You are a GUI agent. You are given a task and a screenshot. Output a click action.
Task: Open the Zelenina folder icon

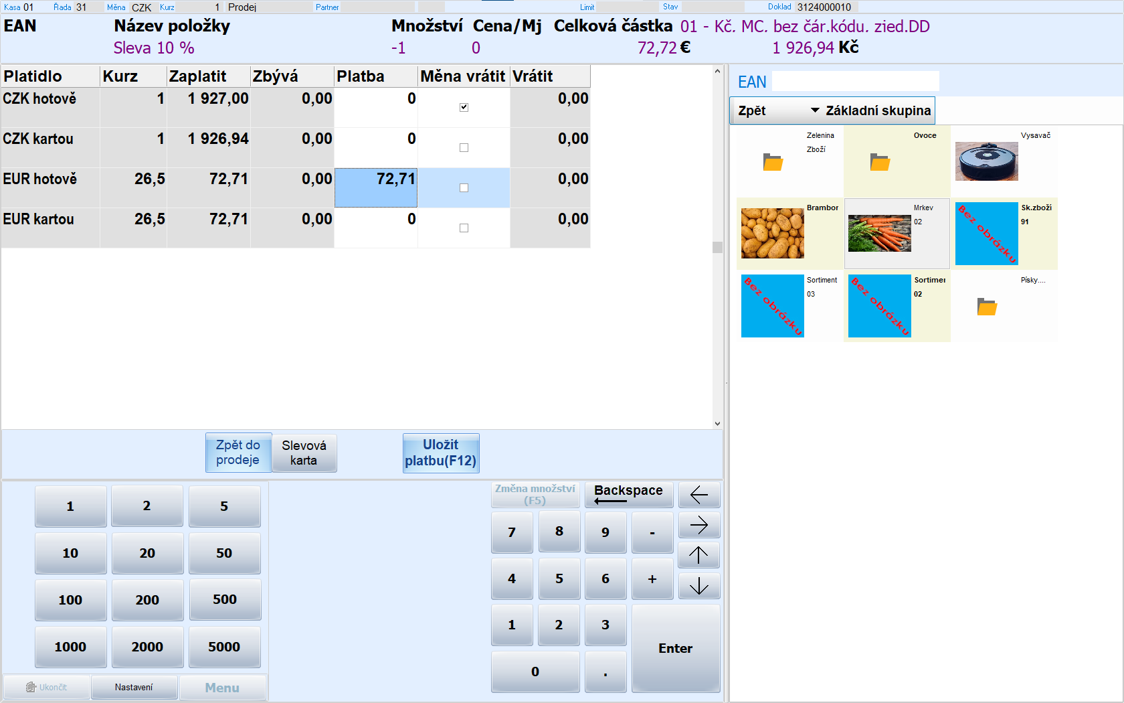point(773,162)
